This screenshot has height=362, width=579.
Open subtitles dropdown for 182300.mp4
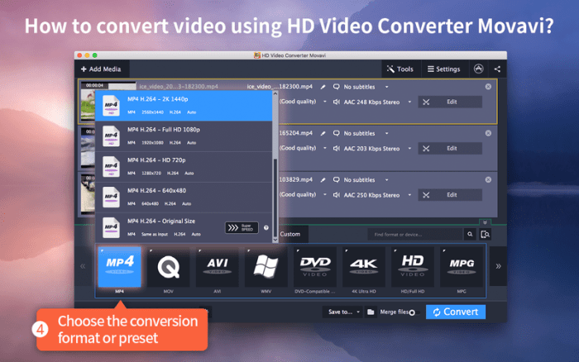pyautogui.click(x=386, y=87)
